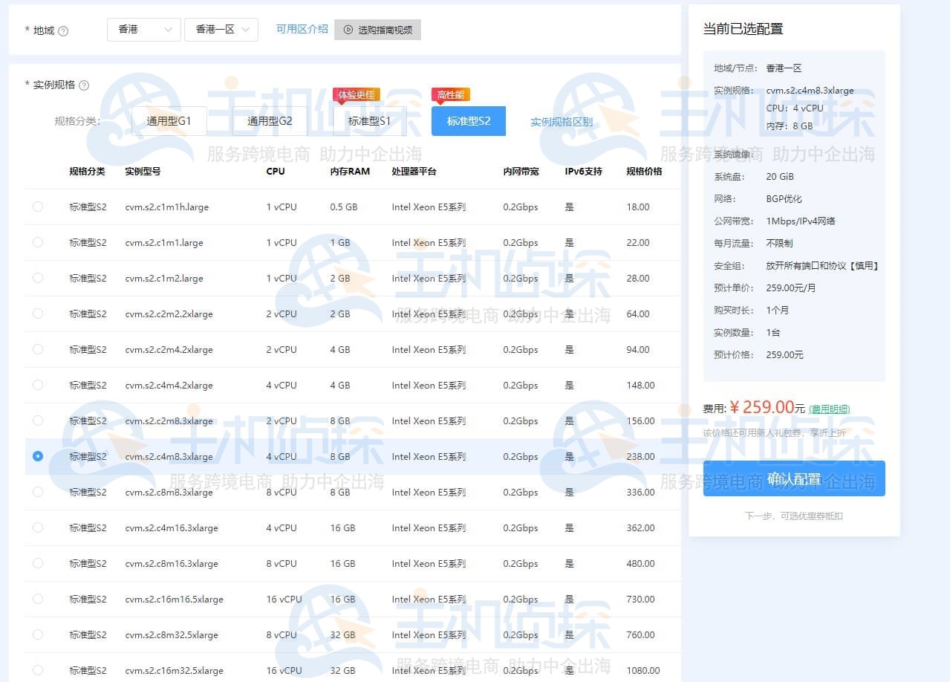Select the cvm.s2.c8m16.3xlarge radio option

point(38,563)
